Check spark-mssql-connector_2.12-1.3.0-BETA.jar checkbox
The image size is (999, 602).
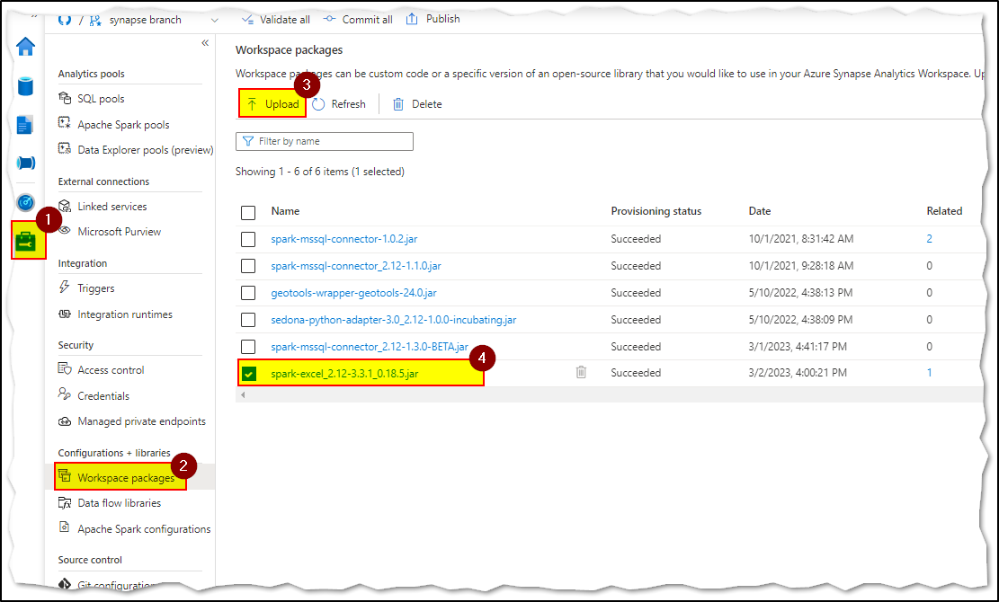(248, 347)
